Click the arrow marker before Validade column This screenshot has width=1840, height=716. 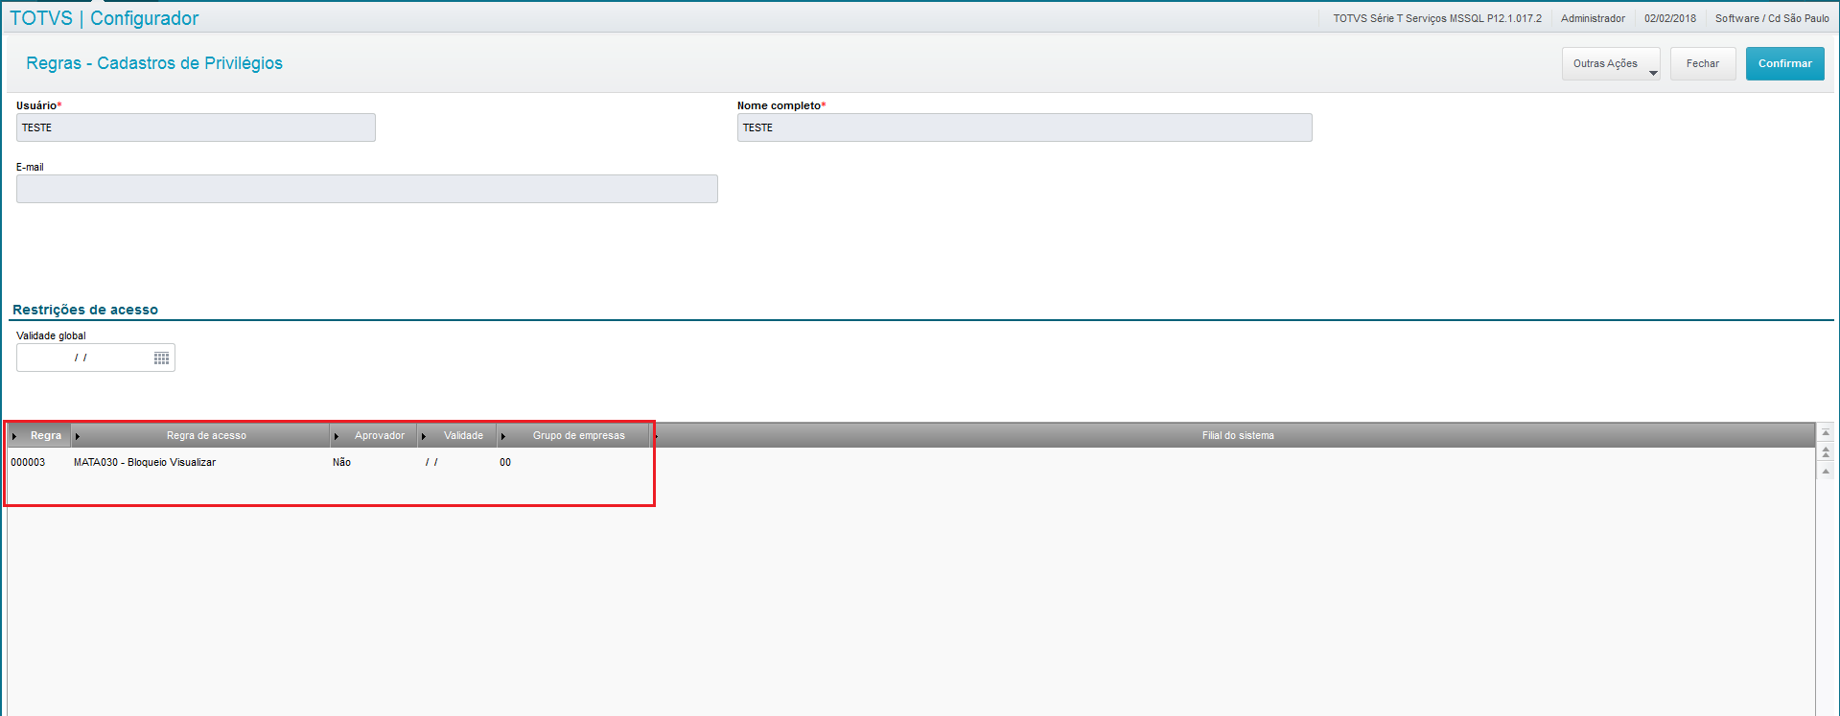(424, 436)
